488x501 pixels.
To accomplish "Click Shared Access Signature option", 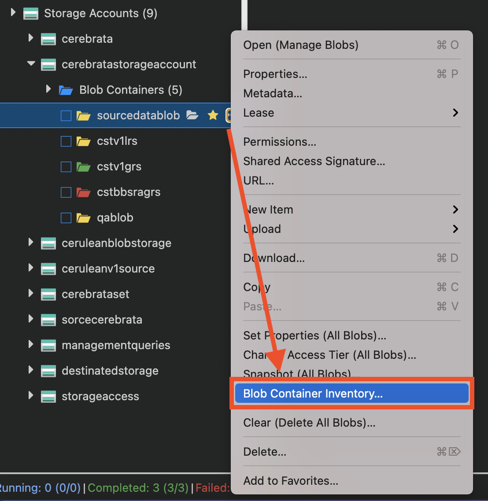I will [x=314, y=161].
